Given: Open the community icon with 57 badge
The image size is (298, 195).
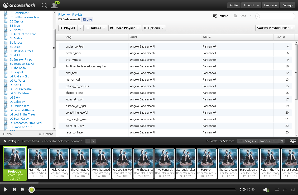Looking at the screenshot, I should point(55,5).
